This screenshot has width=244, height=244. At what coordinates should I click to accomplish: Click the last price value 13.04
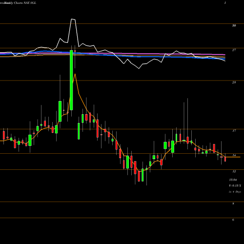(x=233, y=180)
